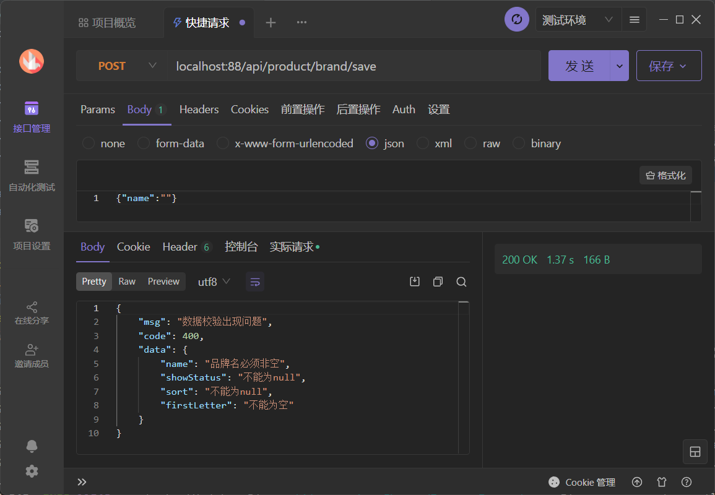Open the 项目设置 sidebar section
Image resolution: width=715 pixels, height=495 pixels.
point(32,235)
